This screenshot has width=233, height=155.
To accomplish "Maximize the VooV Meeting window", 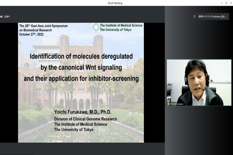I will [x=226, y=3].
